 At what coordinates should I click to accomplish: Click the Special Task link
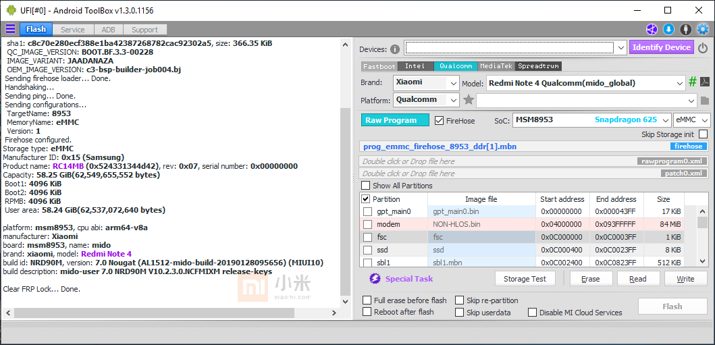(409, 279)
